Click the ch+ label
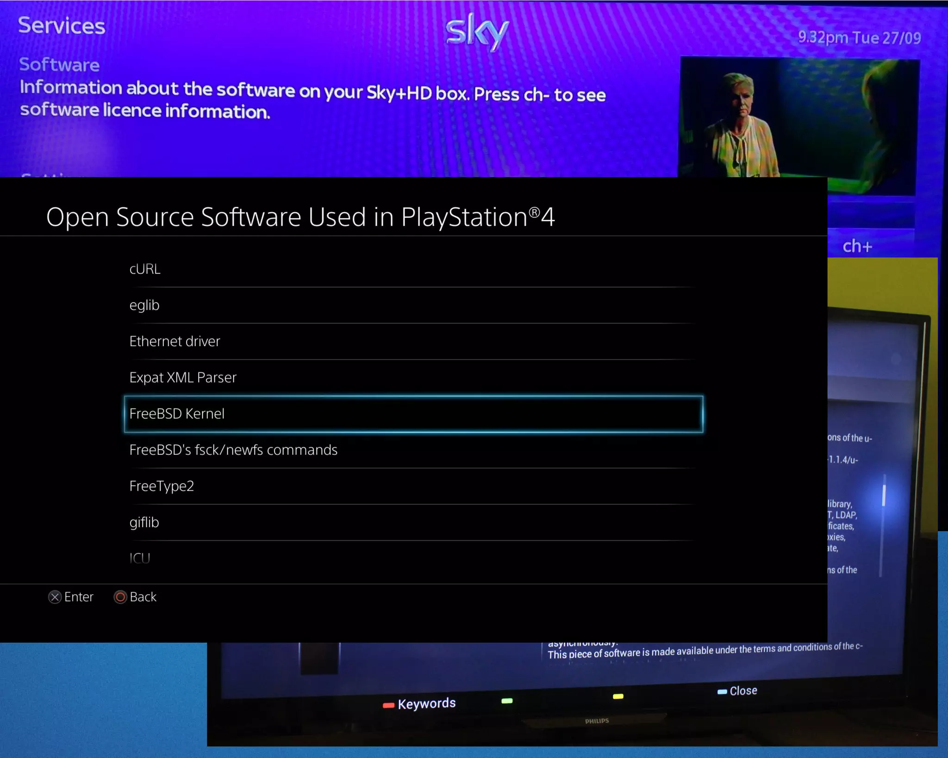 tap(857, 246)
